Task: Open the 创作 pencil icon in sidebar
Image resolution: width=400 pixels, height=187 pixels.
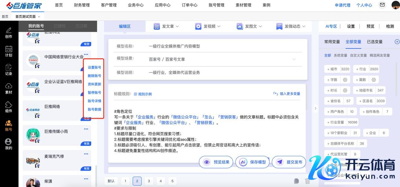Action: point(9,31)
